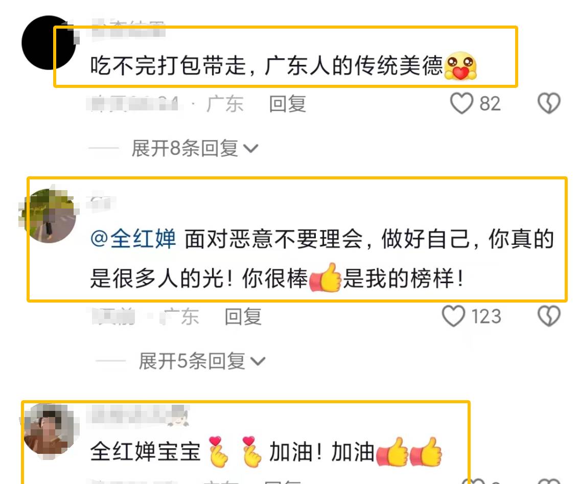Image resolution: width=579 pixels, height=484 pixels.
Task: Open the black circular avatar profile
Action: pyautogui.click(x=49, y=43)
